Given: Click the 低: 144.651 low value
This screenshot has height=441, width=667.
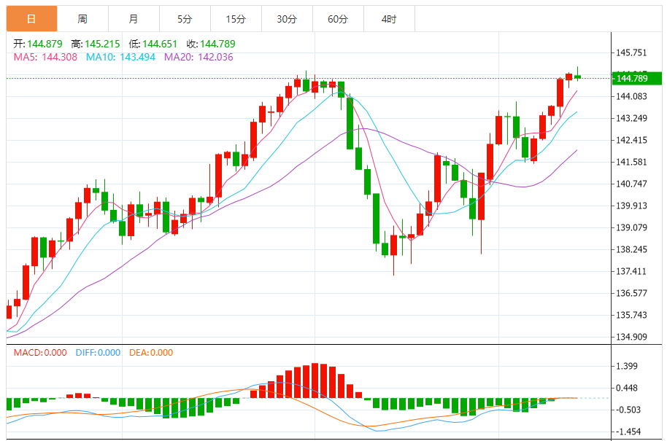Looking at the screenshot, I should [x=153, y=44].
